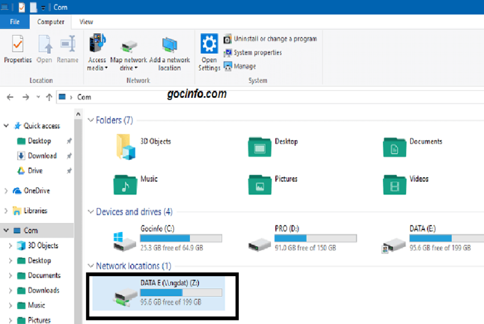Collapse the Com tree node
Image resolution: width=484 pixels, height=324 pixels.
[6, 230]
